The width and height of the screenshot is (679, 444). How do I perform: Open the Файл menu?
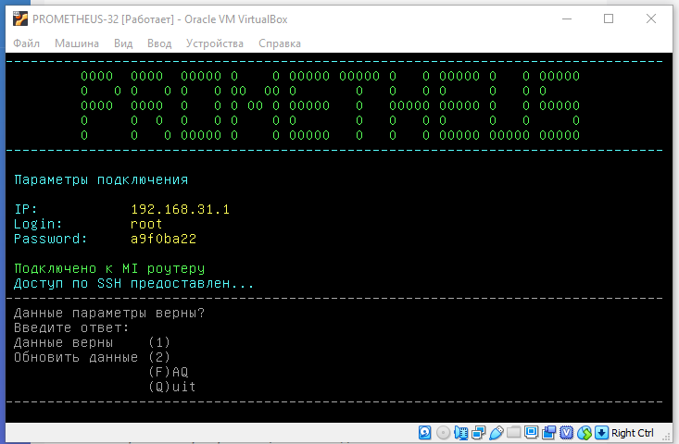click(27, 43)
